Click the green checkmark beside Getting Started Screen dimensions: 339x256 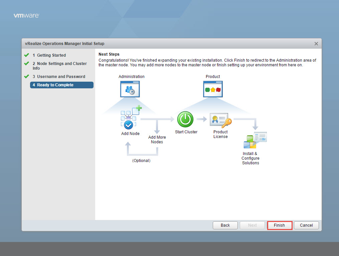27,55
